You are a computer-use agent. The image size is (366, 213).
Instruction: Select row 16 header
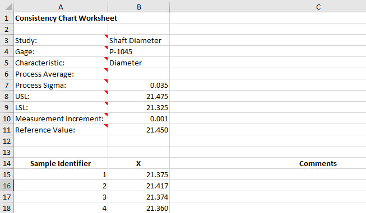(7, 186)
